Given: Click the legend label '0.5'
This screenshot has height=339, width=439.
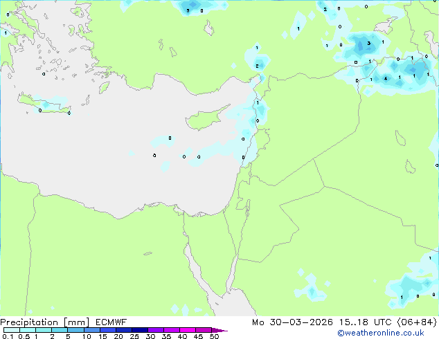Looking at the screenshot, I should click(24, 336).
